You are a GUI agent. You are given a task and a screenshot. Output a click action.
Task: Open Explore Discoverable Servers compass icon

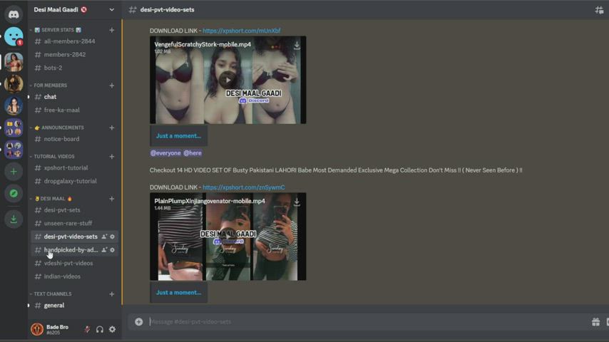pos(14,193)
